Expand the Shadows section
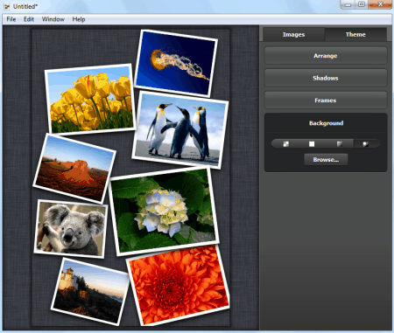Screen dimensions: 394x333 326,78
